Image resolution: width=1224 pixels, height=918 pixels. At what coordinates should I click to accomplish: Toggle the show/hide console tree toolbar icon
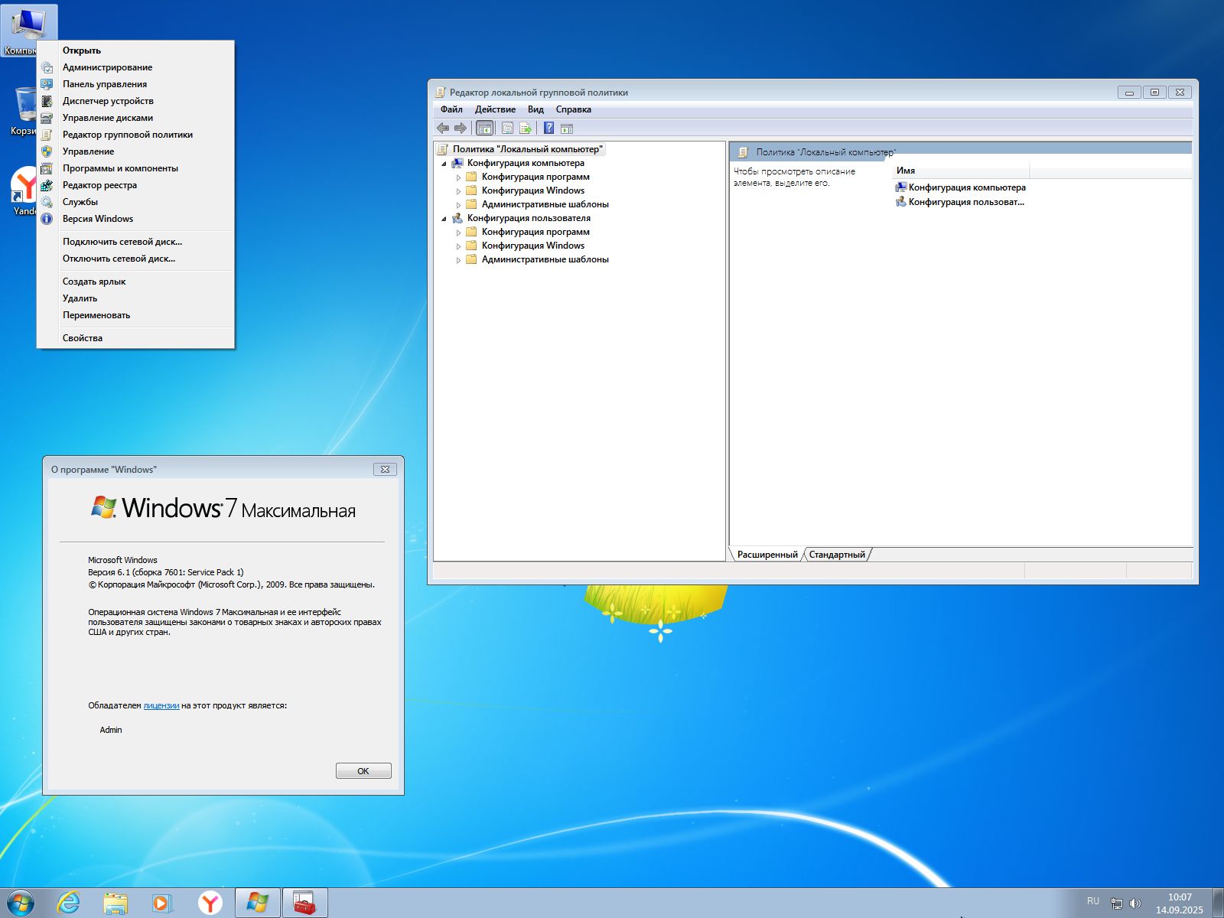coord(484,128)
